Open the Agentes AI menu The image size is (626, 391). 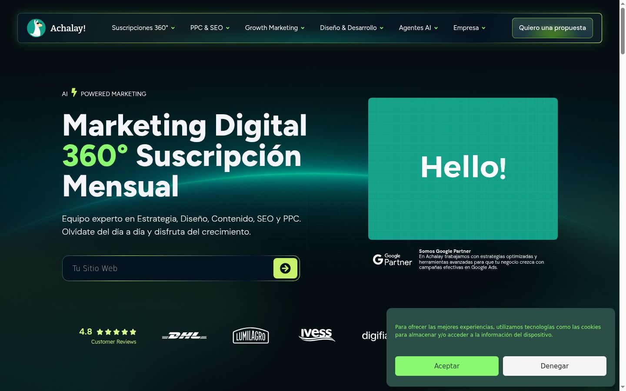(415, 28)
